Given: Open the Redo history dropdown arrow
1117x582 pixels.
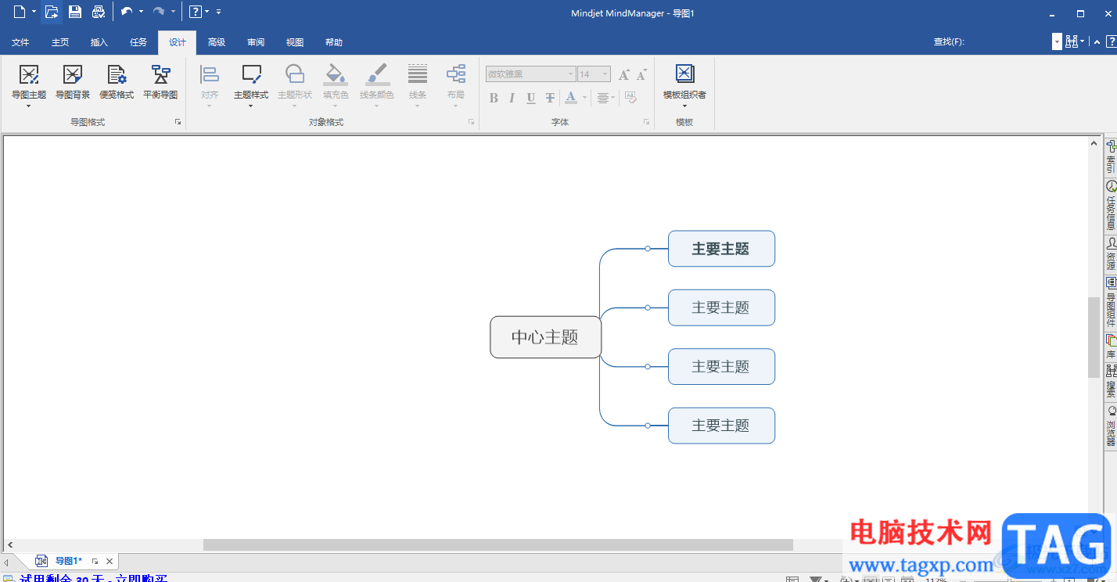Looking at the screenshot, I should [x=173, y=12].
